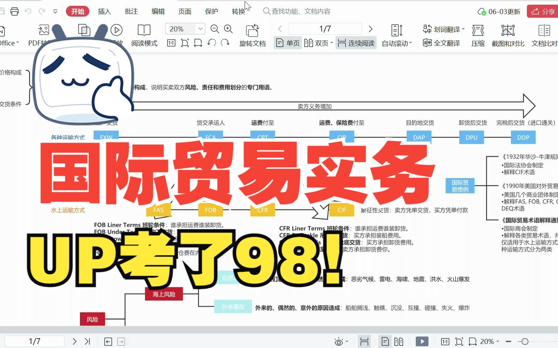The height and width of the screenshot is (348, 558).
Task: Toggle 连续阅读 continuous reading
Action: [x=356, y=43]
